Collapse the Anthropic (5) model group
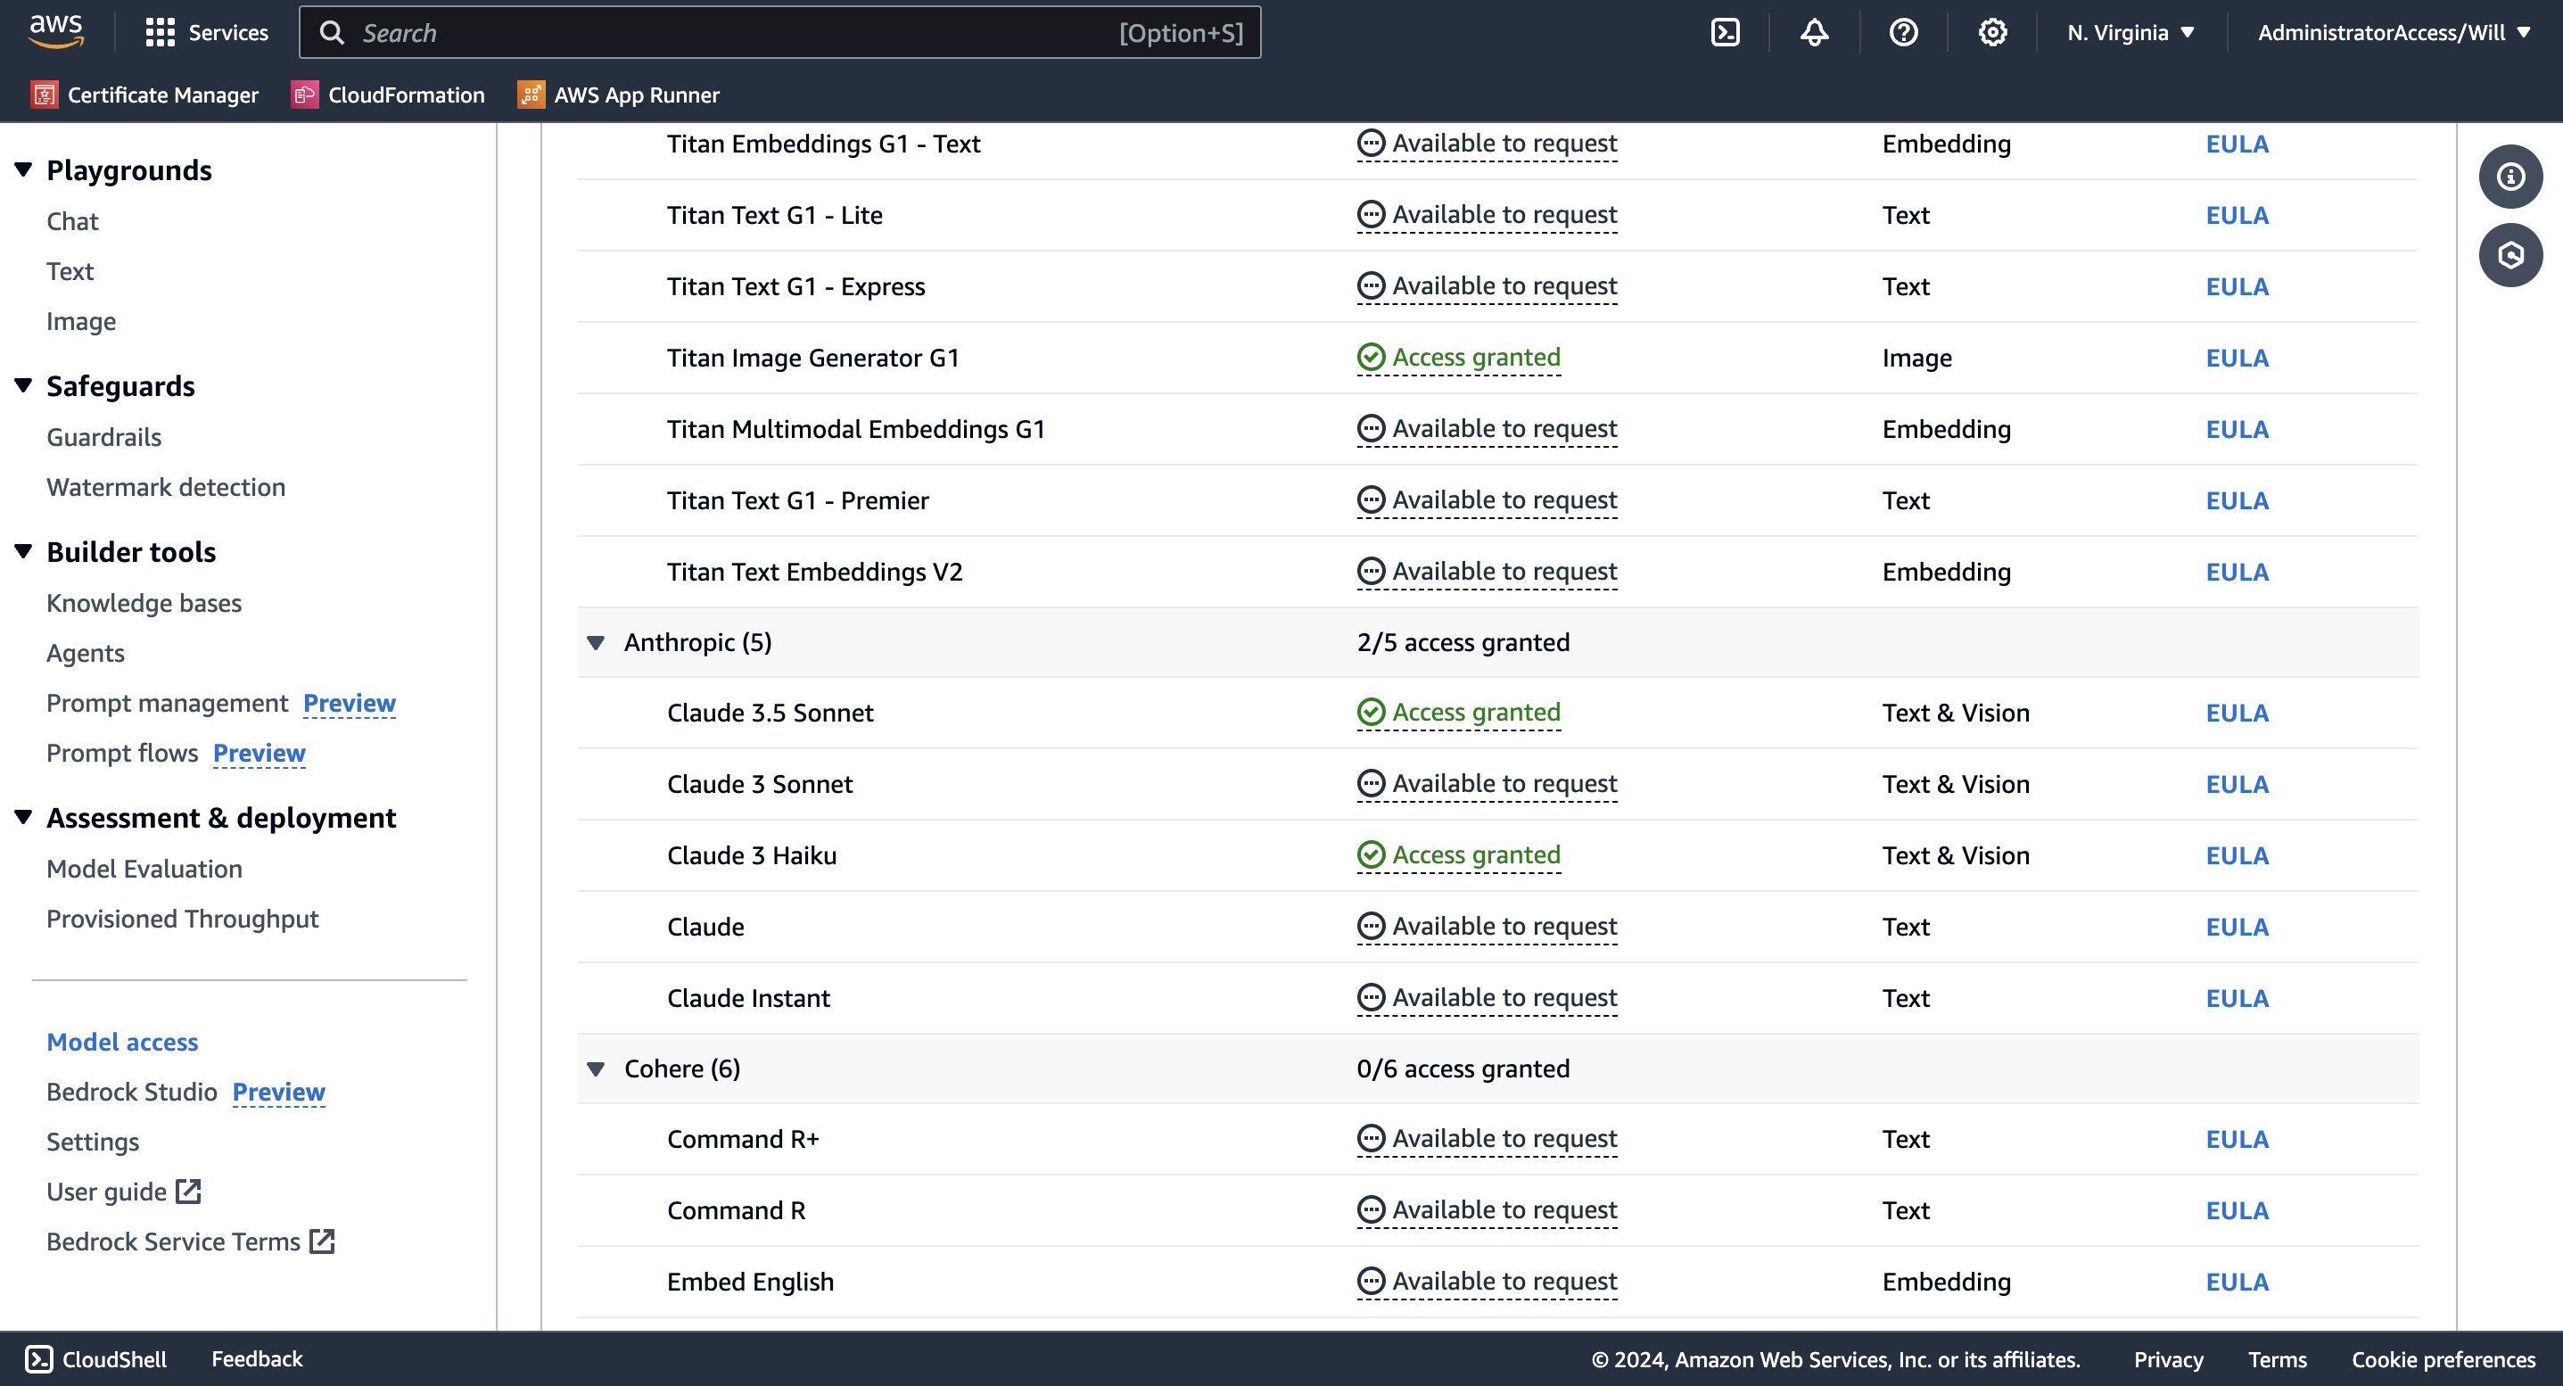 596,643
